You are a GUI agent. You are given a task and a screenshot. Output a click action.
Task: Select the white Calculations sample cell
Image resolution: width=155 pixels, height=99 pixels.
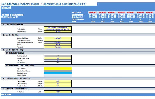coord(58,63)
